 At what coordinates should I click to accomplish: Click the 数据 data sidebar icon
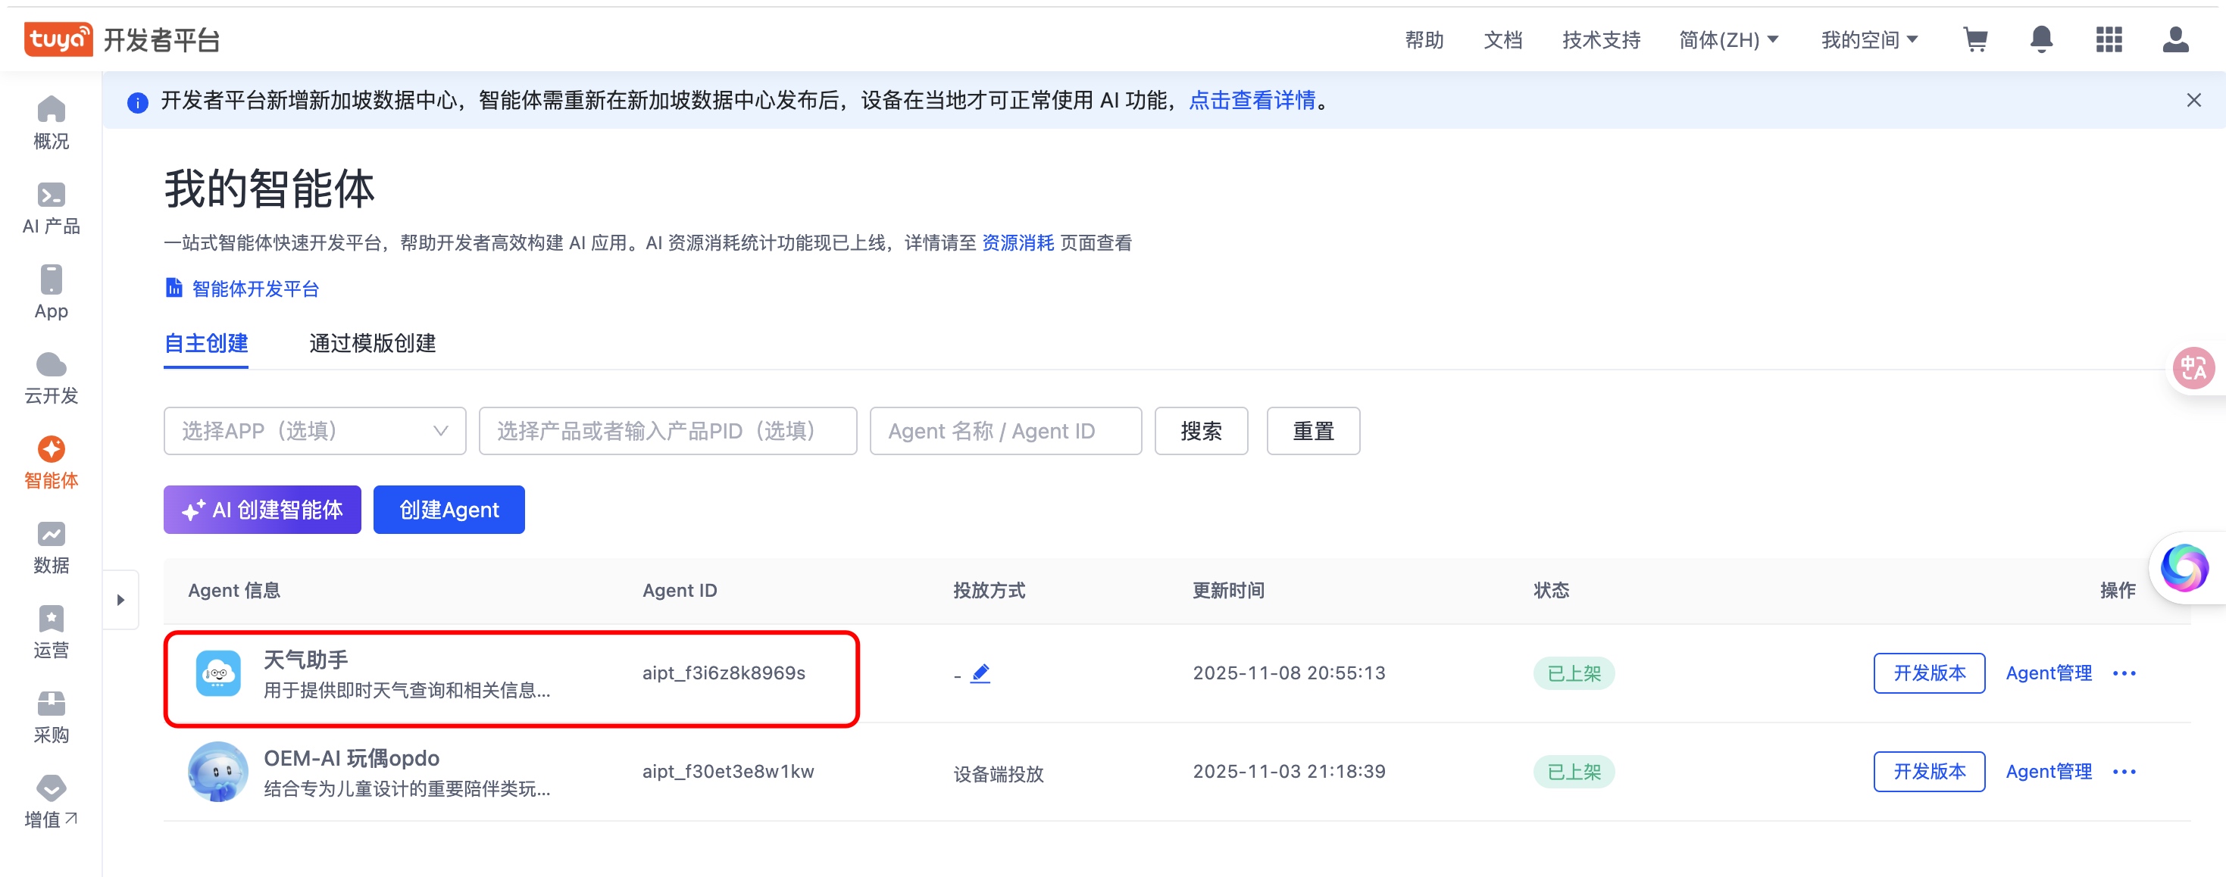point(51,548)
